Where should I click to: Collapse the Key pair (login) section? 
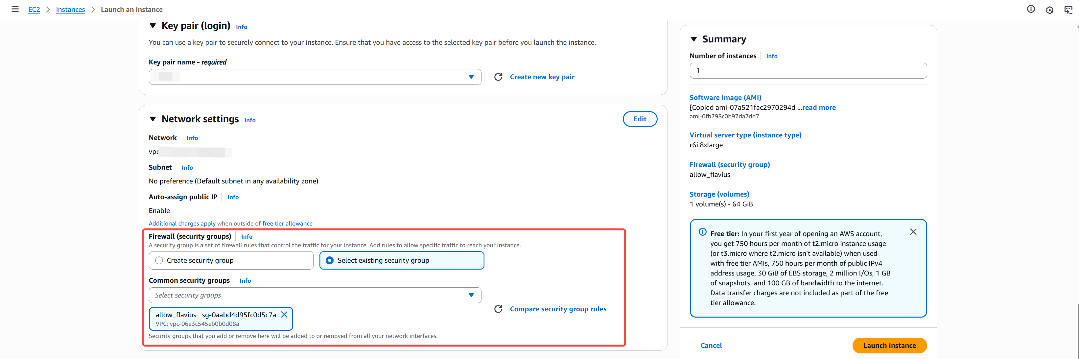(x=153, y=26)
